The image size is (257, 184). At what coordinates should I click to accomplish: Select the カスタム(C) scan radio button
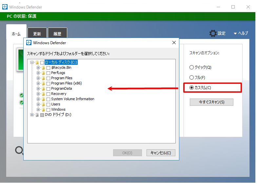(x=191, y=88)
